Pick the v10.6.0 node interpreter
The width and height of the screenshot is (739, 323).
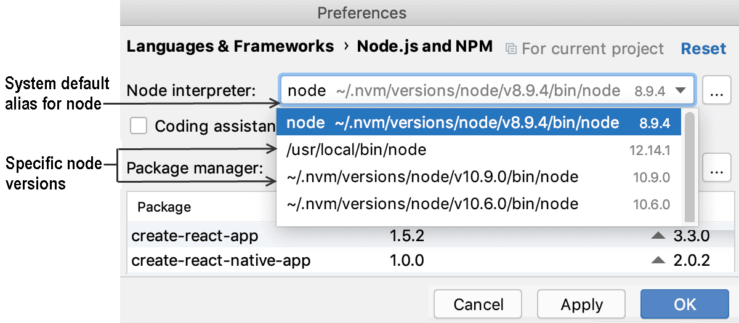point(479,204)
